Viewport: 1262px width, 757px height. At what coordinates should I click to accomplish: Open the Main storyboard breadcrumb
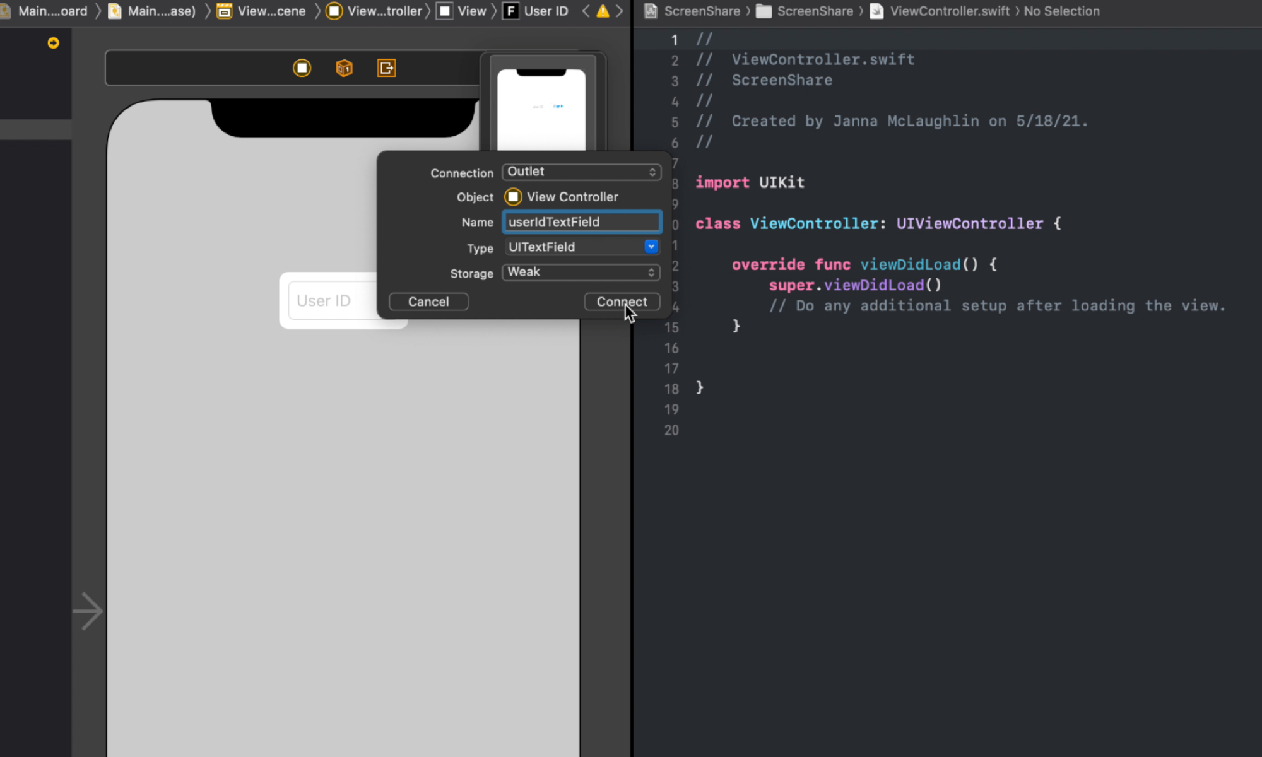[x=52, y=11]
